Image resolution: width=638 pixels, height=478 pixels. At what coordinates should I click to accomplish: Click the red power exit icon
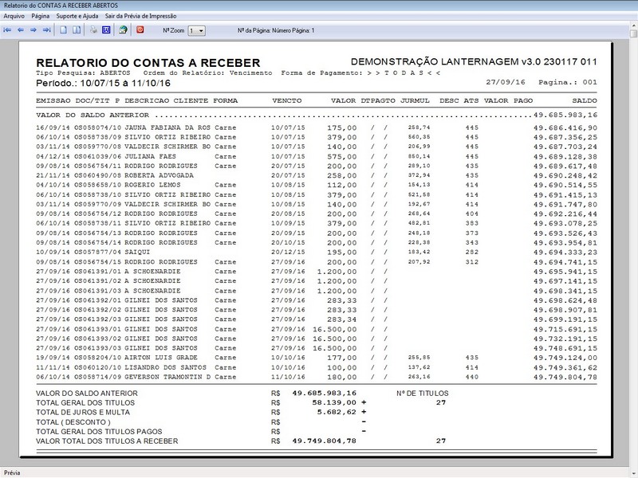140,30
